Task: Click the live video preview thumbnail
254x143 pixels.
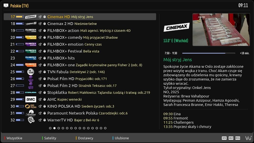Action: tap(221, 30)
